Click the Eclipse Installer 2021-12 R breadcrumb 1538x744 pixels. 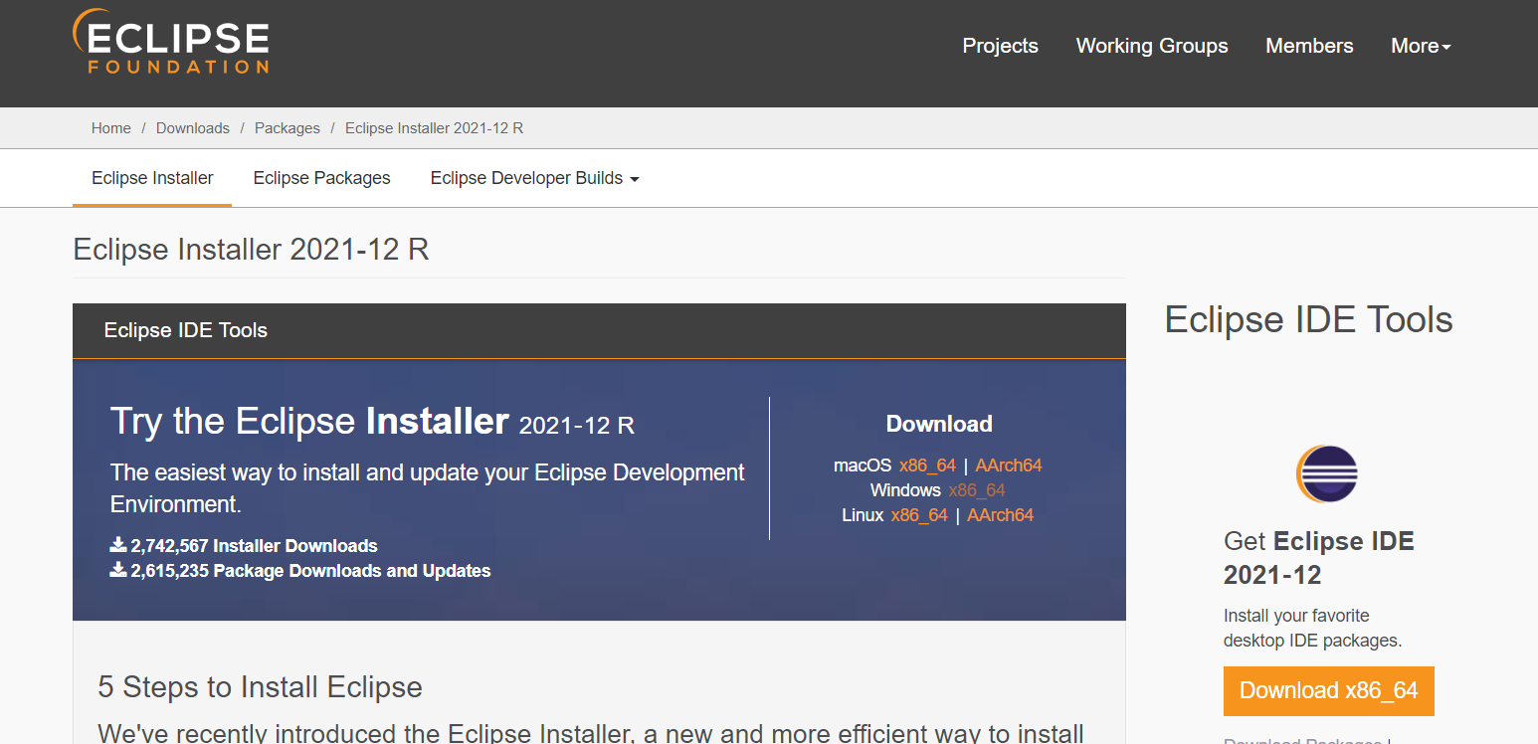(x=435, y=128)
